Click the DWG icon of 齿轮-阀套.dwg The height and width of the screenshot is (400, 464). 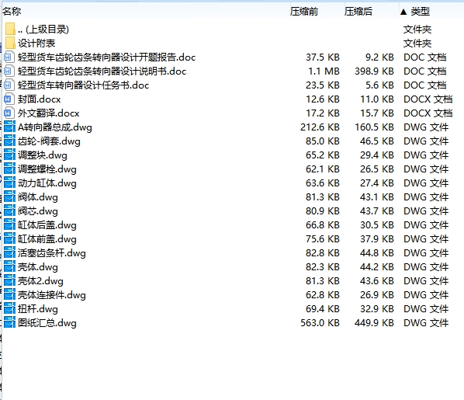click(10, 141)
